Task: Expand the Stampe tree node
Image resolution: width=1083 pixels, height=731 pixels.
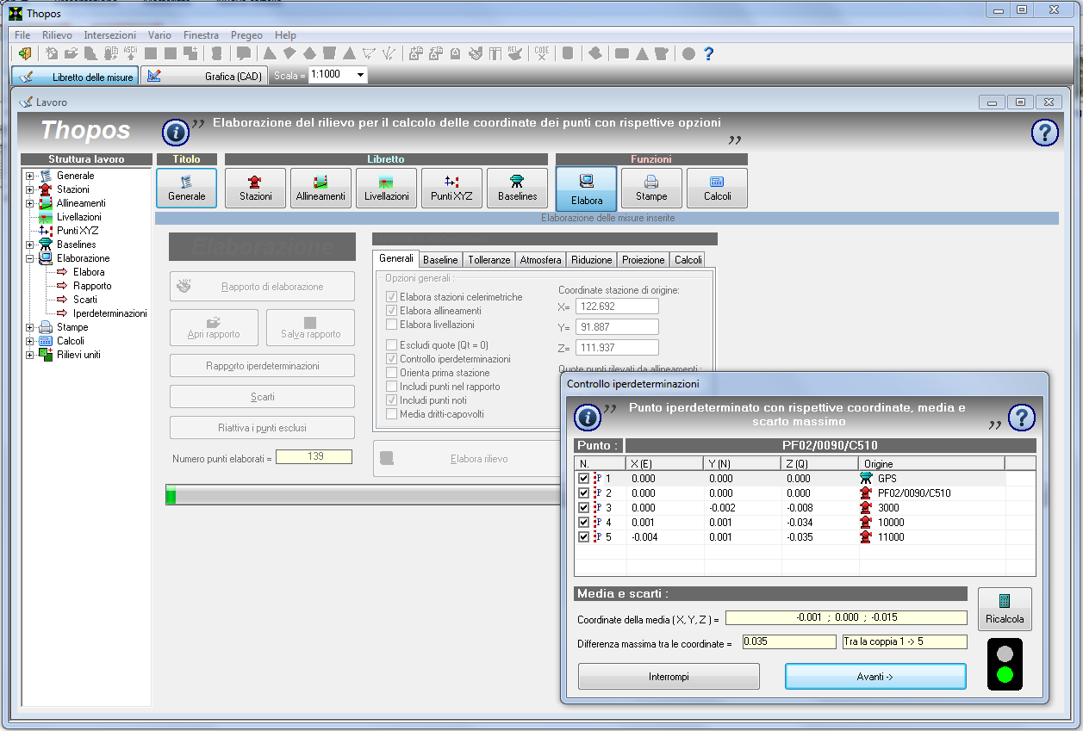Action: click(29, 327)
